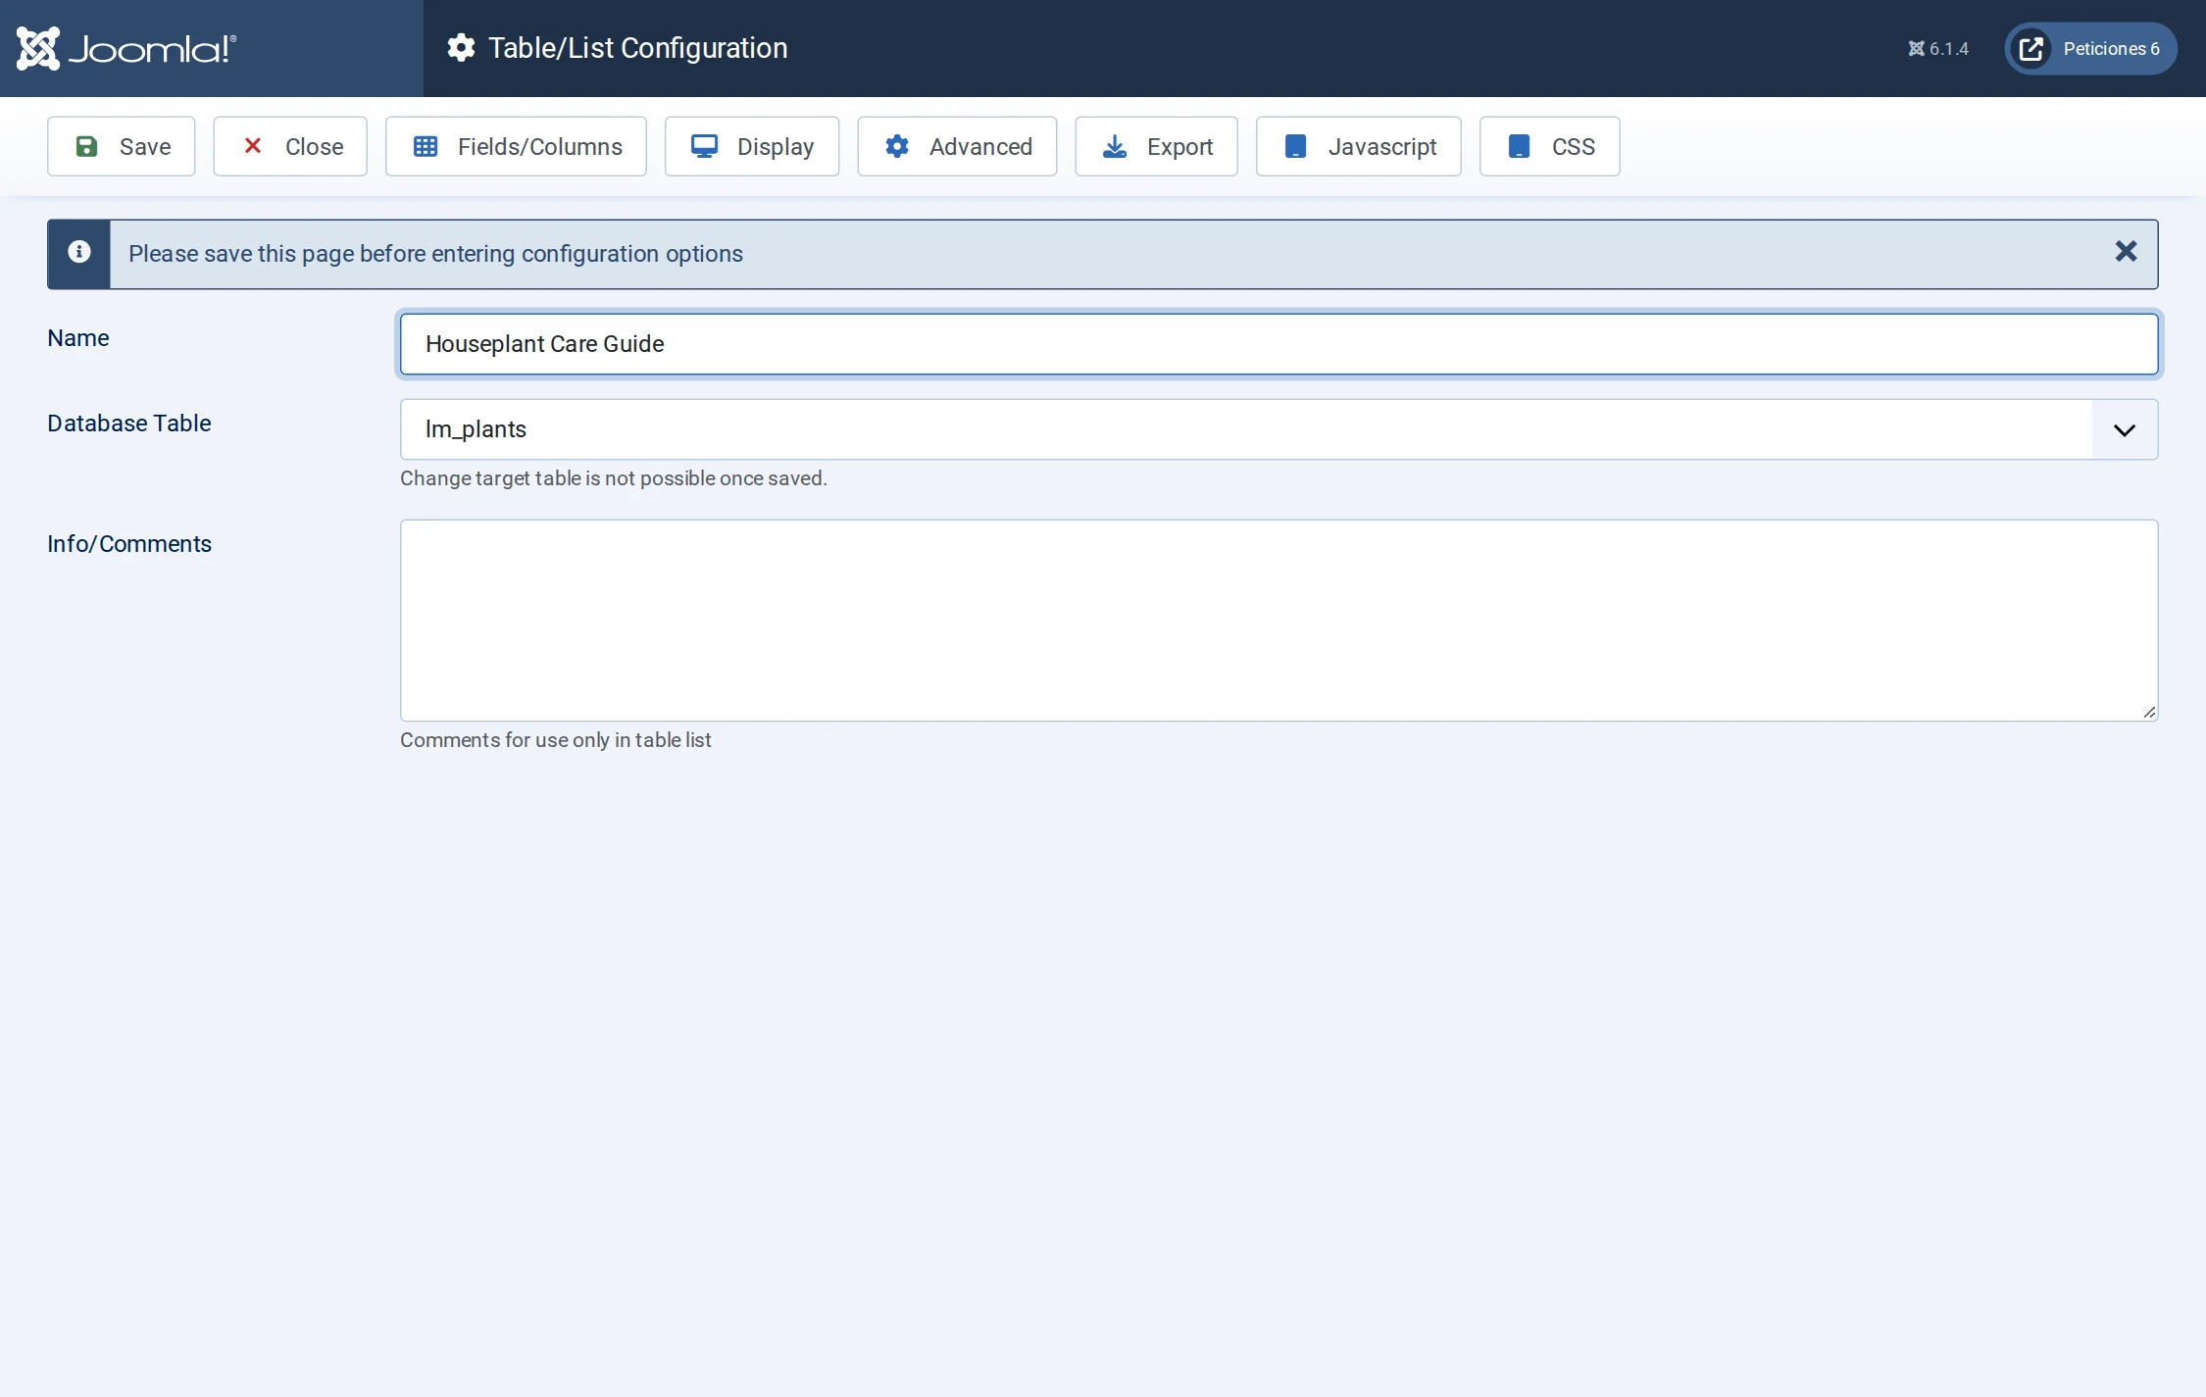
Task: Click the Database Table label
Action: (129, 423)
